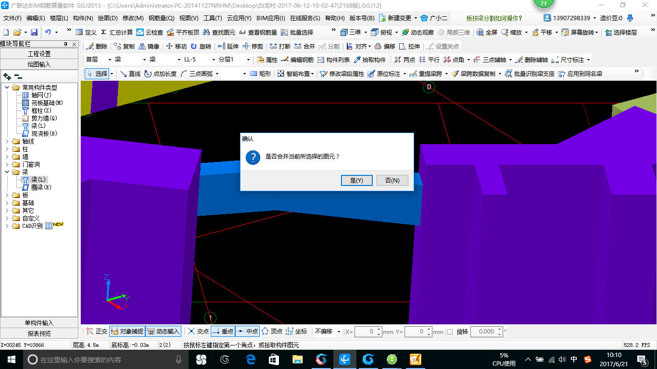Viewport: 657px width, 369px height.
Task: Collapse the 常用构件类型 tree node
Action: click(7, 87)
